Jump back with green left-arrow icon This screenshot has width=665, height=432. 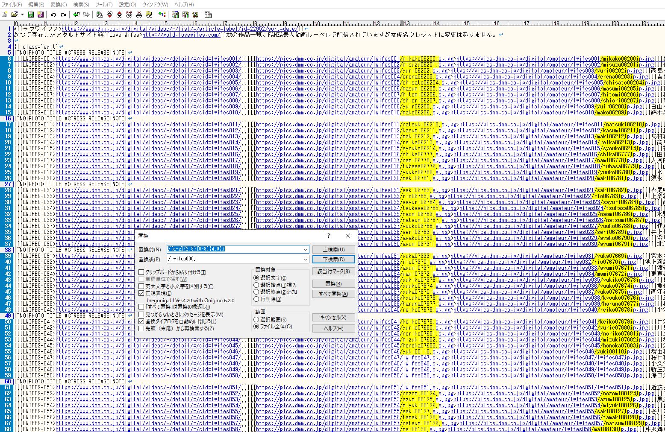(x=77, y=15)
